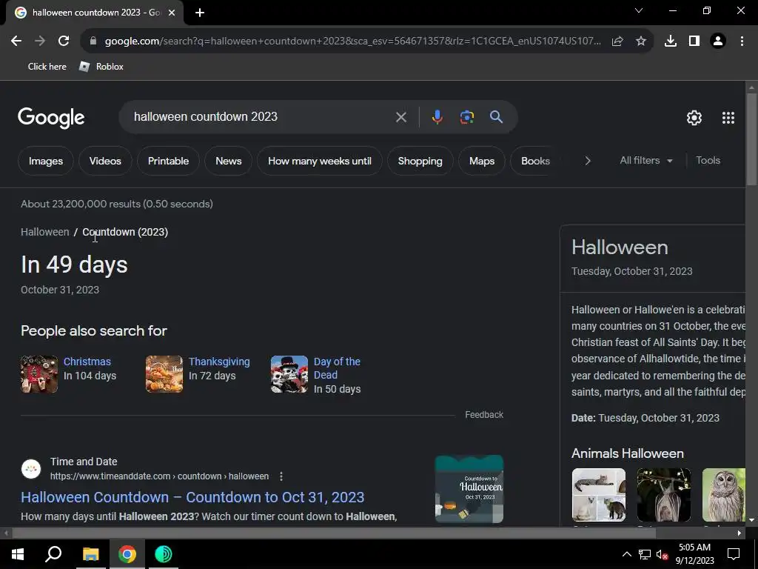Click inside the Google search box
758x569 pixels.
261,117
